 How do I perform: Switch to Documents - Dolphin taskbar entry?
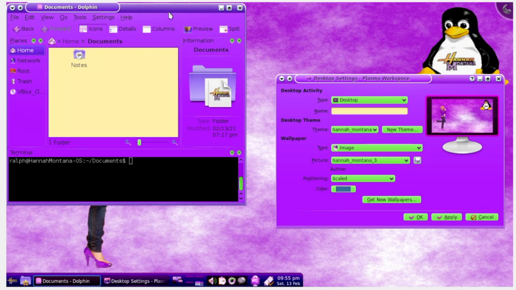pyautogui.click(x=67, y=281)
